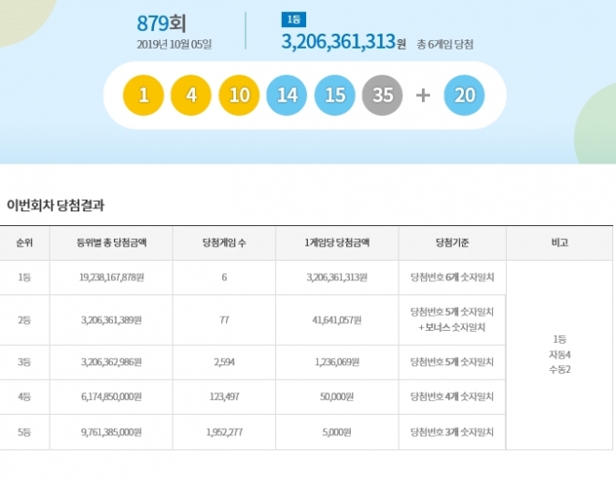Click the blue number 15 ball
The width and height of the screenshot is (616, 484).
tap(334, 96)
